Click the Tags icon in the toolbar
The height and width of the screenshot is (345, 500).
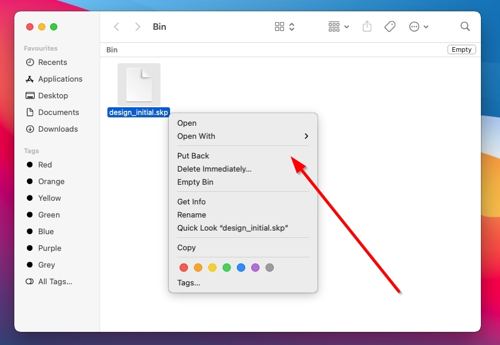pos(390,26)
